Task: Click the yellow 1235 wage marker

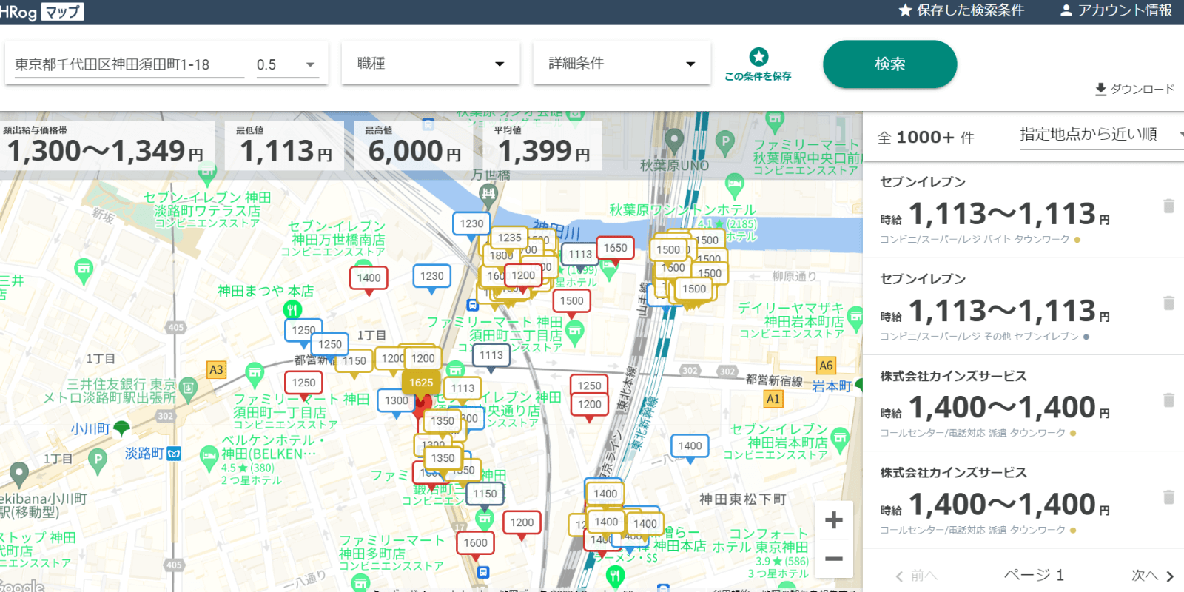Action: point(509,238)
